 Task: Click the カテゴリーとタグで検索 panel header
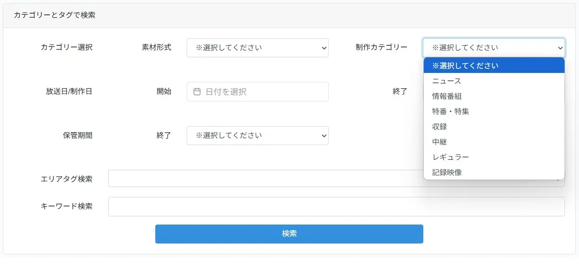coord(55,15)
